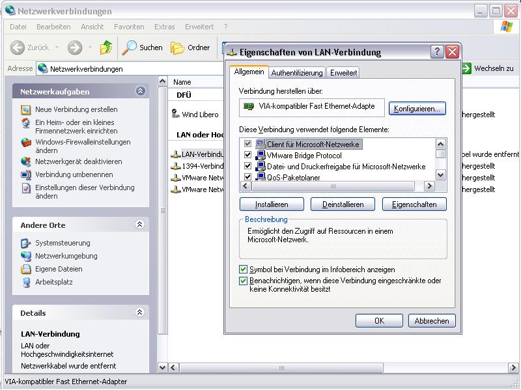Toggle the Ordner folders pane
Screen dimensions: 521x390
[190, 48]
